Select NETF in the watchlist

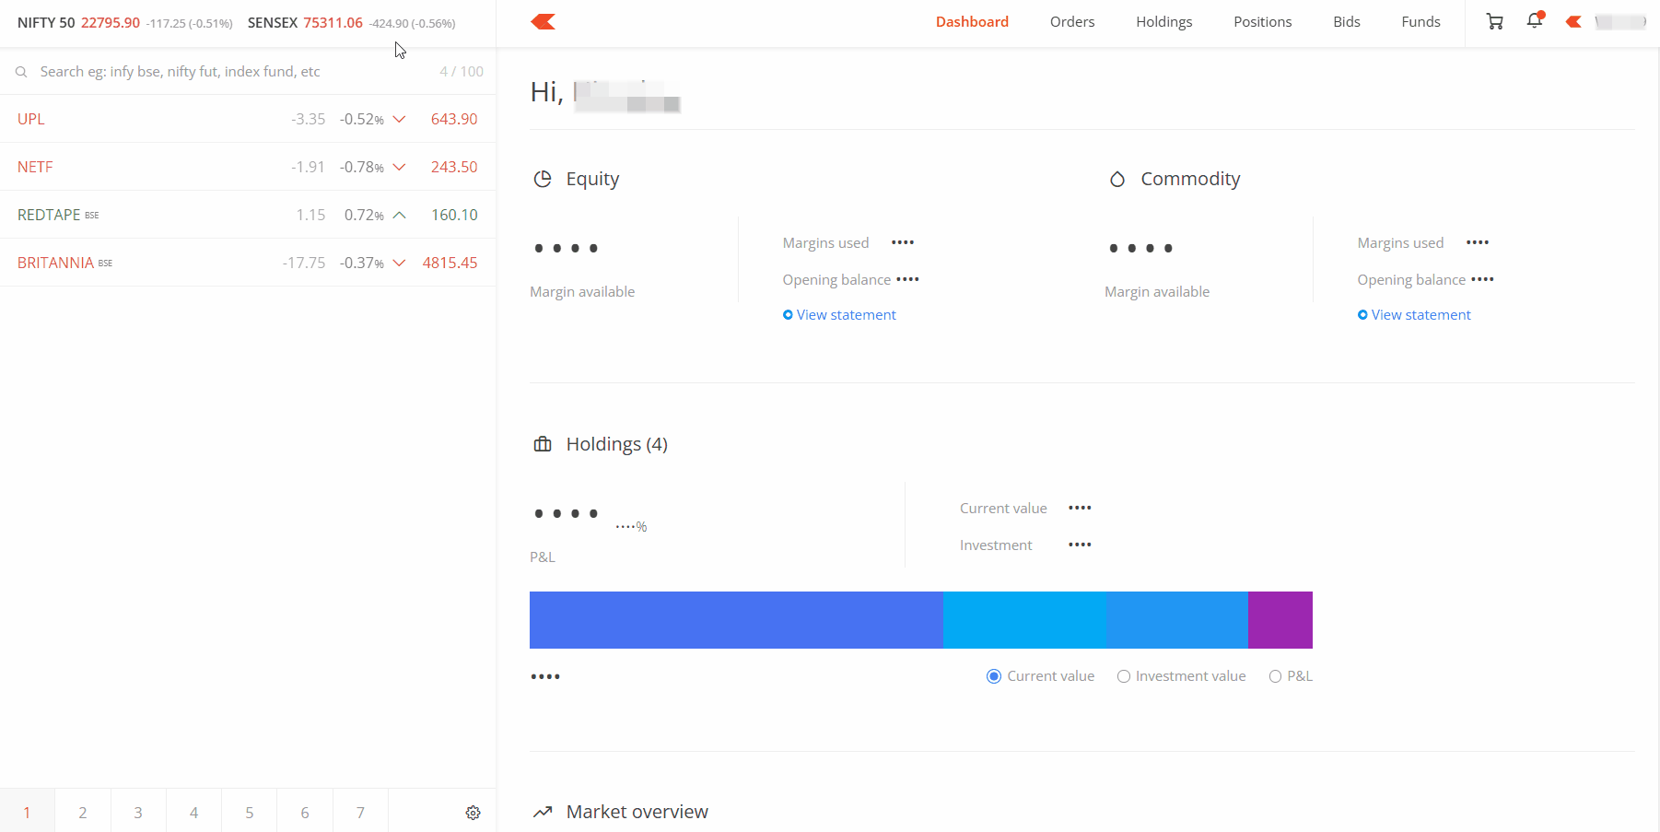248,167
